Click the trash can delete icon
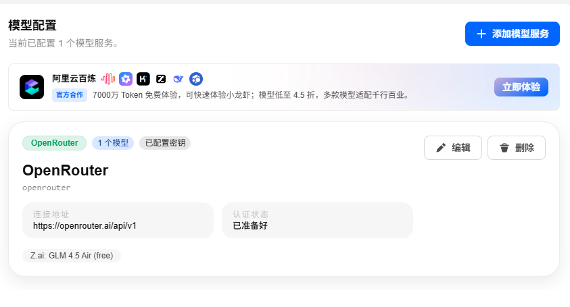 504,148
